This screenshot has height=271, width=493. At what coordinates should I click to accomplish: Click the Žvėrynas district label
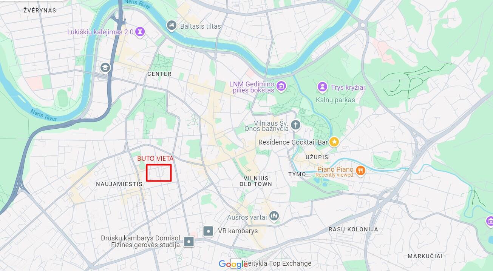40,11
